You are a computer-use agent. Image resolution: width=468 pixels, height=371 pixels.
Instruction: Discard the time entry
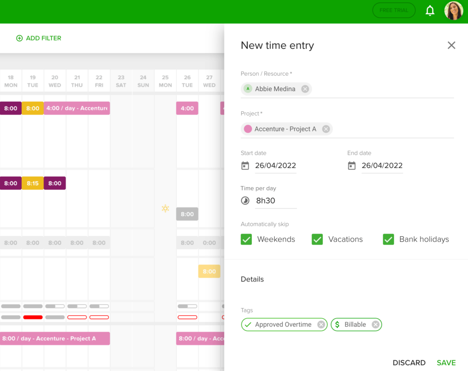coord(409,362)
